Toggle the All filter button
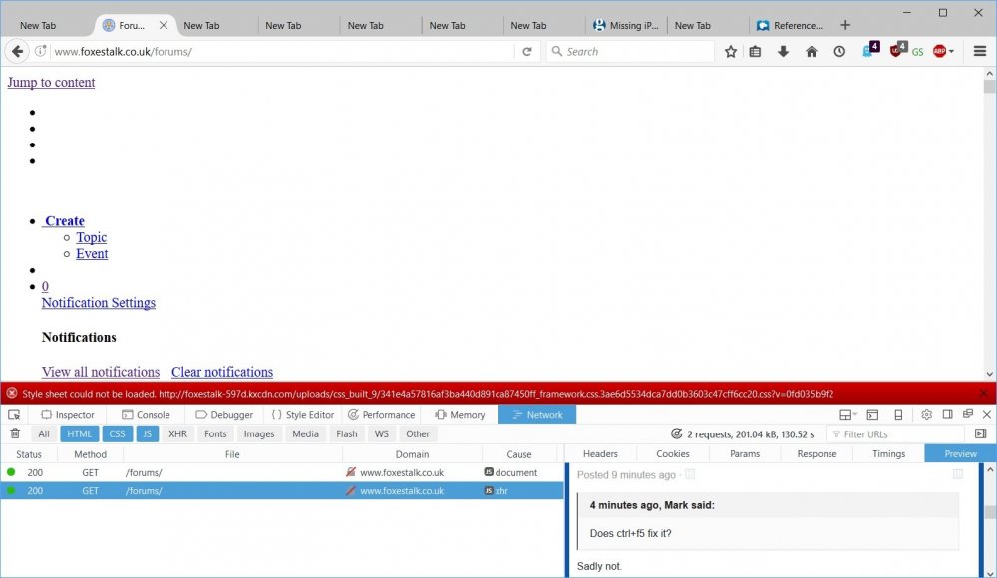997x578 pixels. (x=43, y=433)
